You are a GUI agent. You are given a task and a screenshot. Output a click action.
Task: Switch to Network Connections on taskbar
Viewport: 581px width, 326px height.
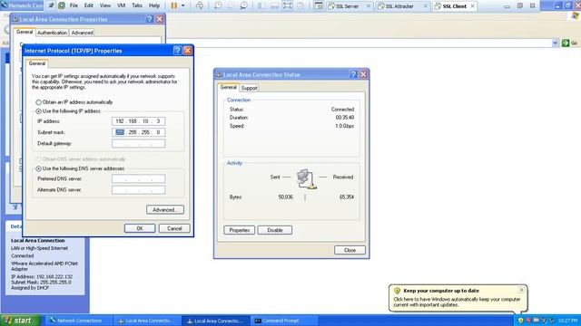tap(79, 321)
